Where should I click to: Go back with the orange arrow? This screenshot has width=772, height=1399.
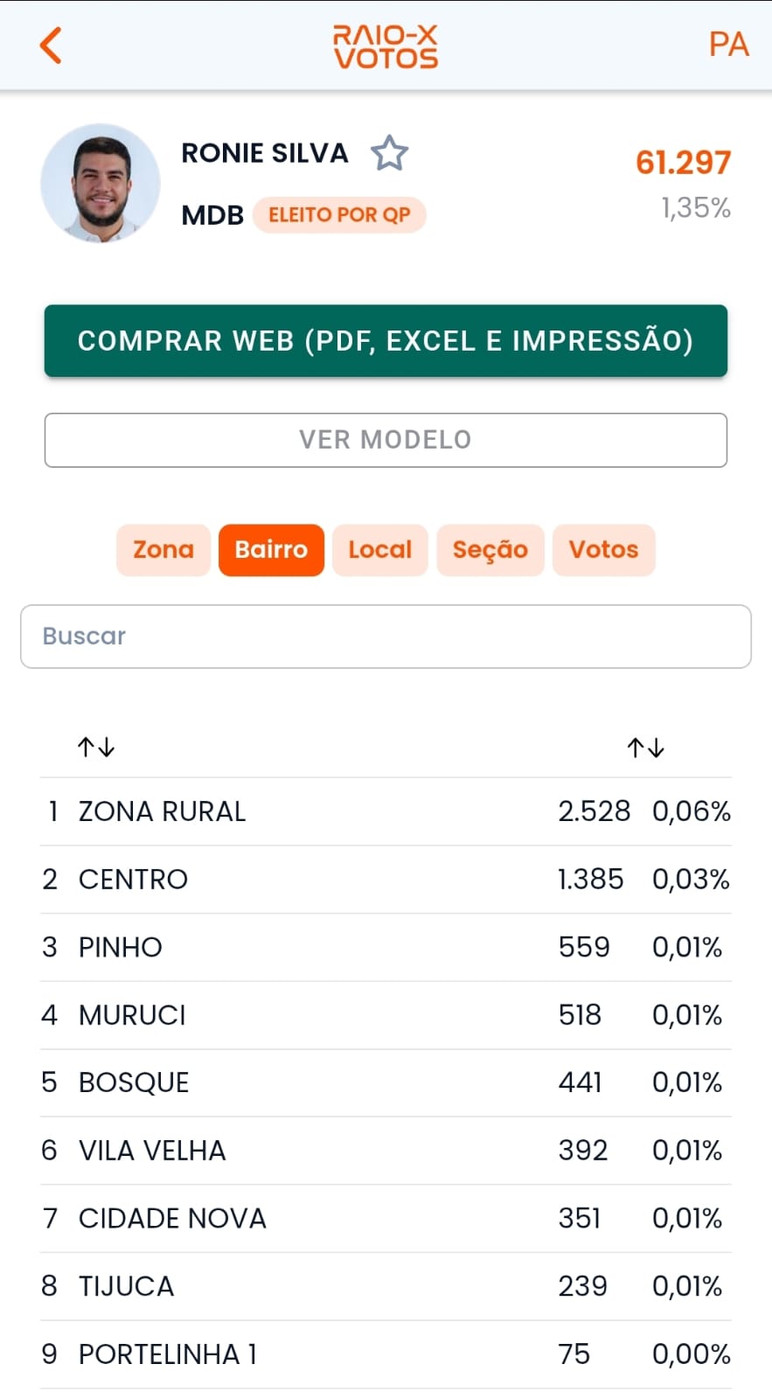51,45
